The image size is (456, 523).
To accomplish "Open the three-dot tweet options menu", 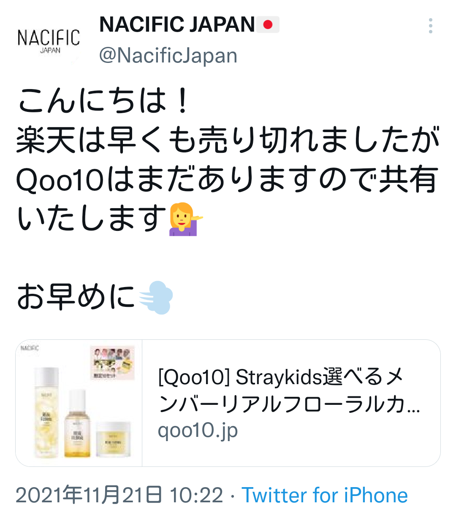I will 430,26.
